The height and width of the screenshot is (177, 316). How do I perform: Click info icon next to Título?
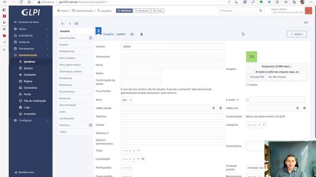[x=134, y=150]
